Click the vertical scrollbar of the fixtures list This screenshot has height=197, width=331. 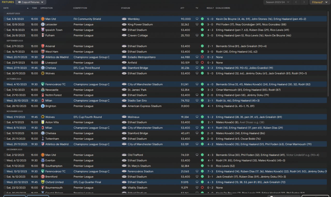coord(328,52)
